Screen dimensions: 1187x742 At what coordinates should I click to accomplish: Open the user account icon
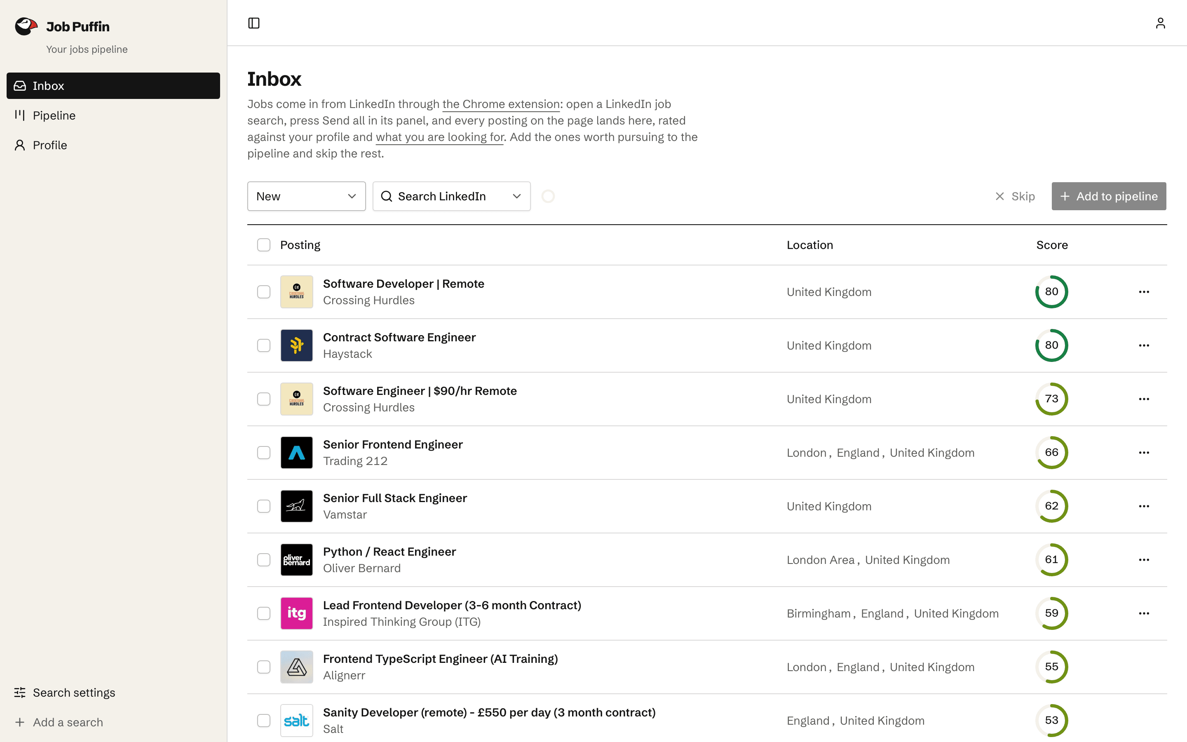point(1160,23)
